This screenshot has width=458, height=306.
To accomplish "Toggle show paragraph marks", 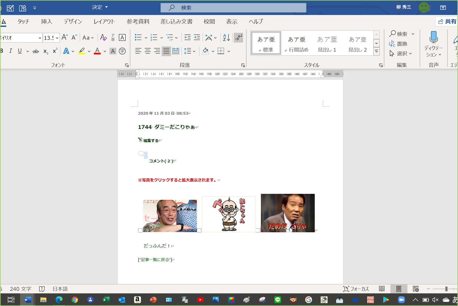I will (238, 37).
